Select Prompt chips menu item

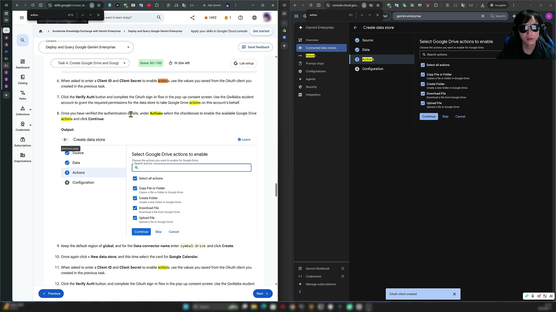click(321, 64)
